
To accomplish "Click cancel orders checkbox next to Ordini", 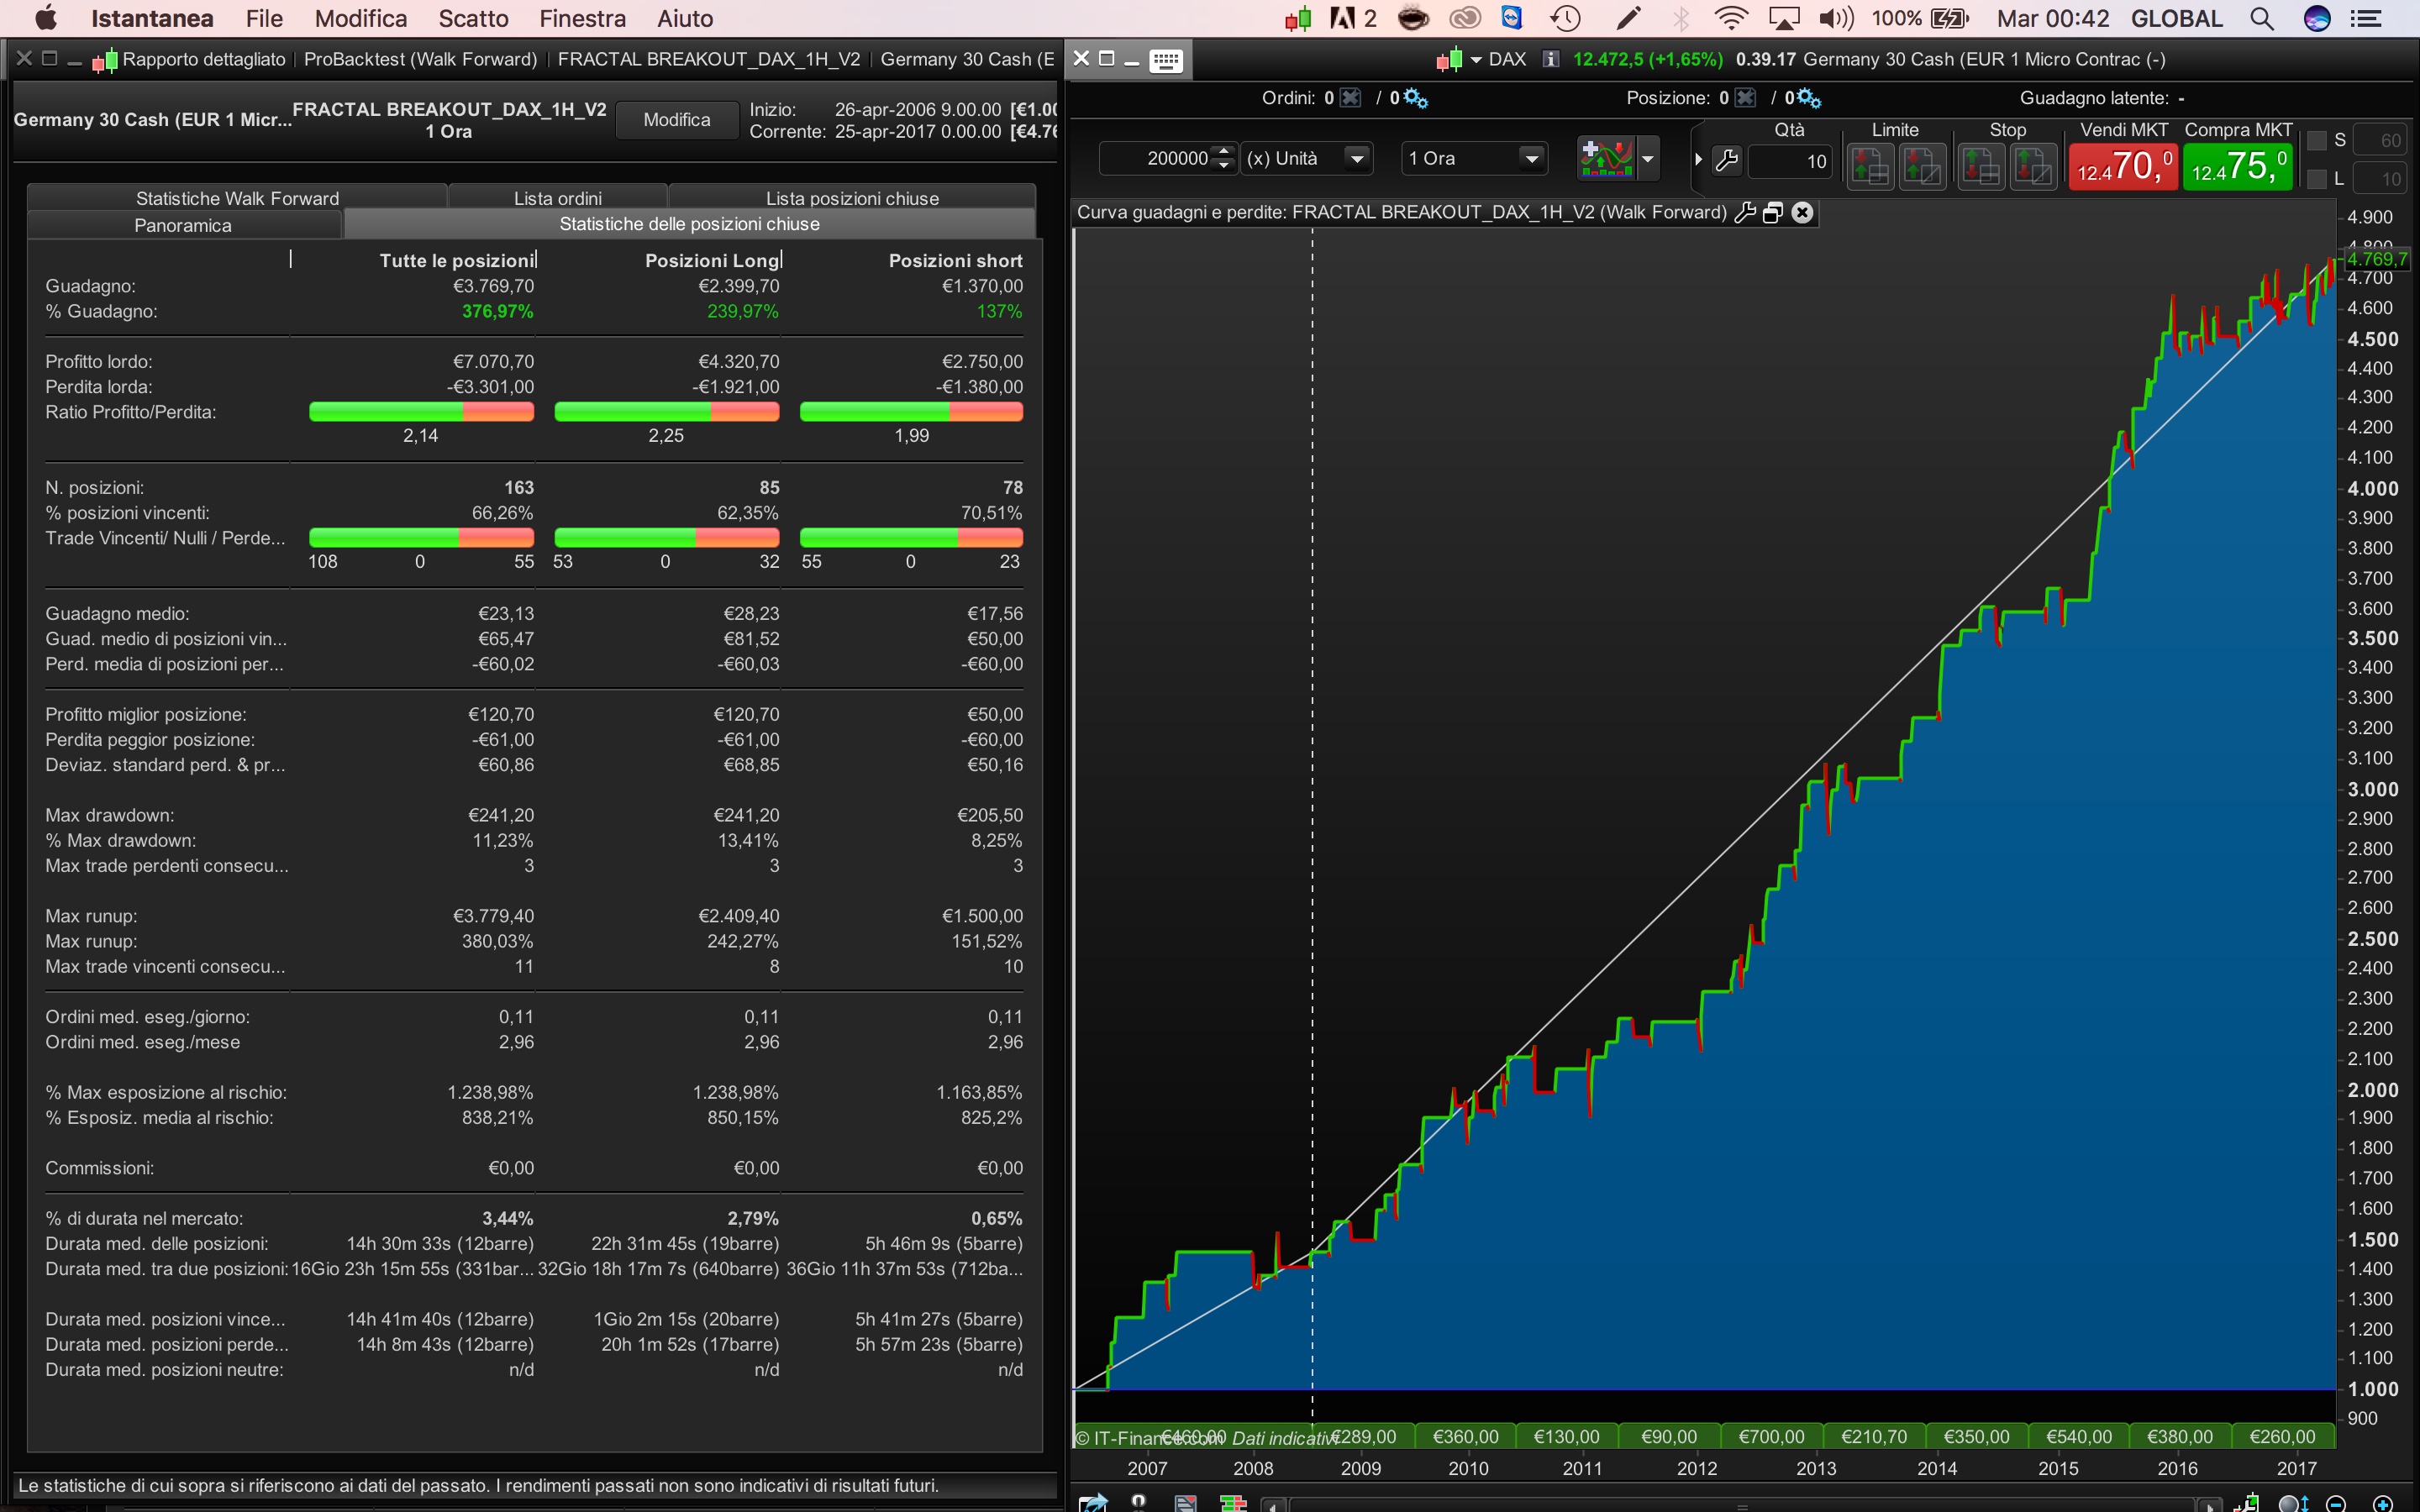I will (1351, 98).
